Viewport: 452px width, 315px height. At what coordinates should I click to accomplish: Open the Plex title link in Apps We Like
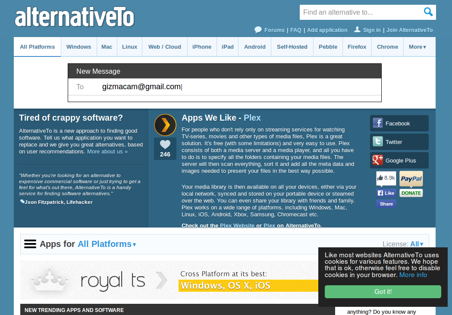click(252, 118)
